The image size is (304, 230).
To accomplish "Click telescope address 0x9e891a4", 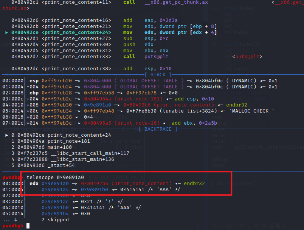I will (x=55, y=189).
